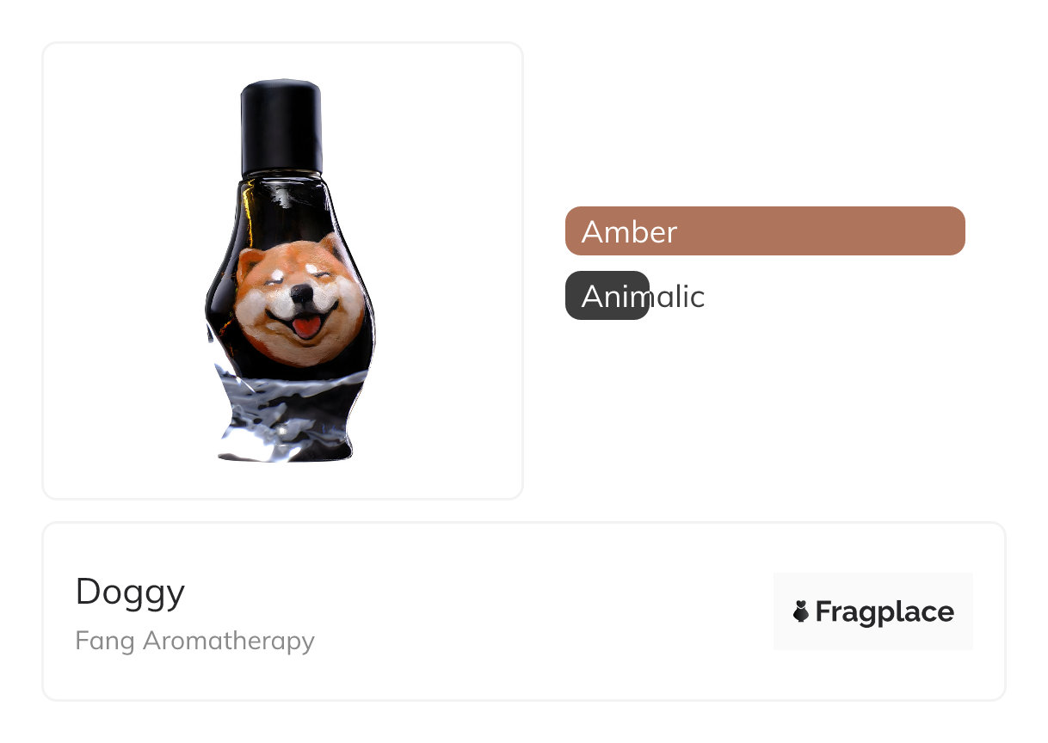Open the Fang Aromatherapy brand link

tap(195, 641)
